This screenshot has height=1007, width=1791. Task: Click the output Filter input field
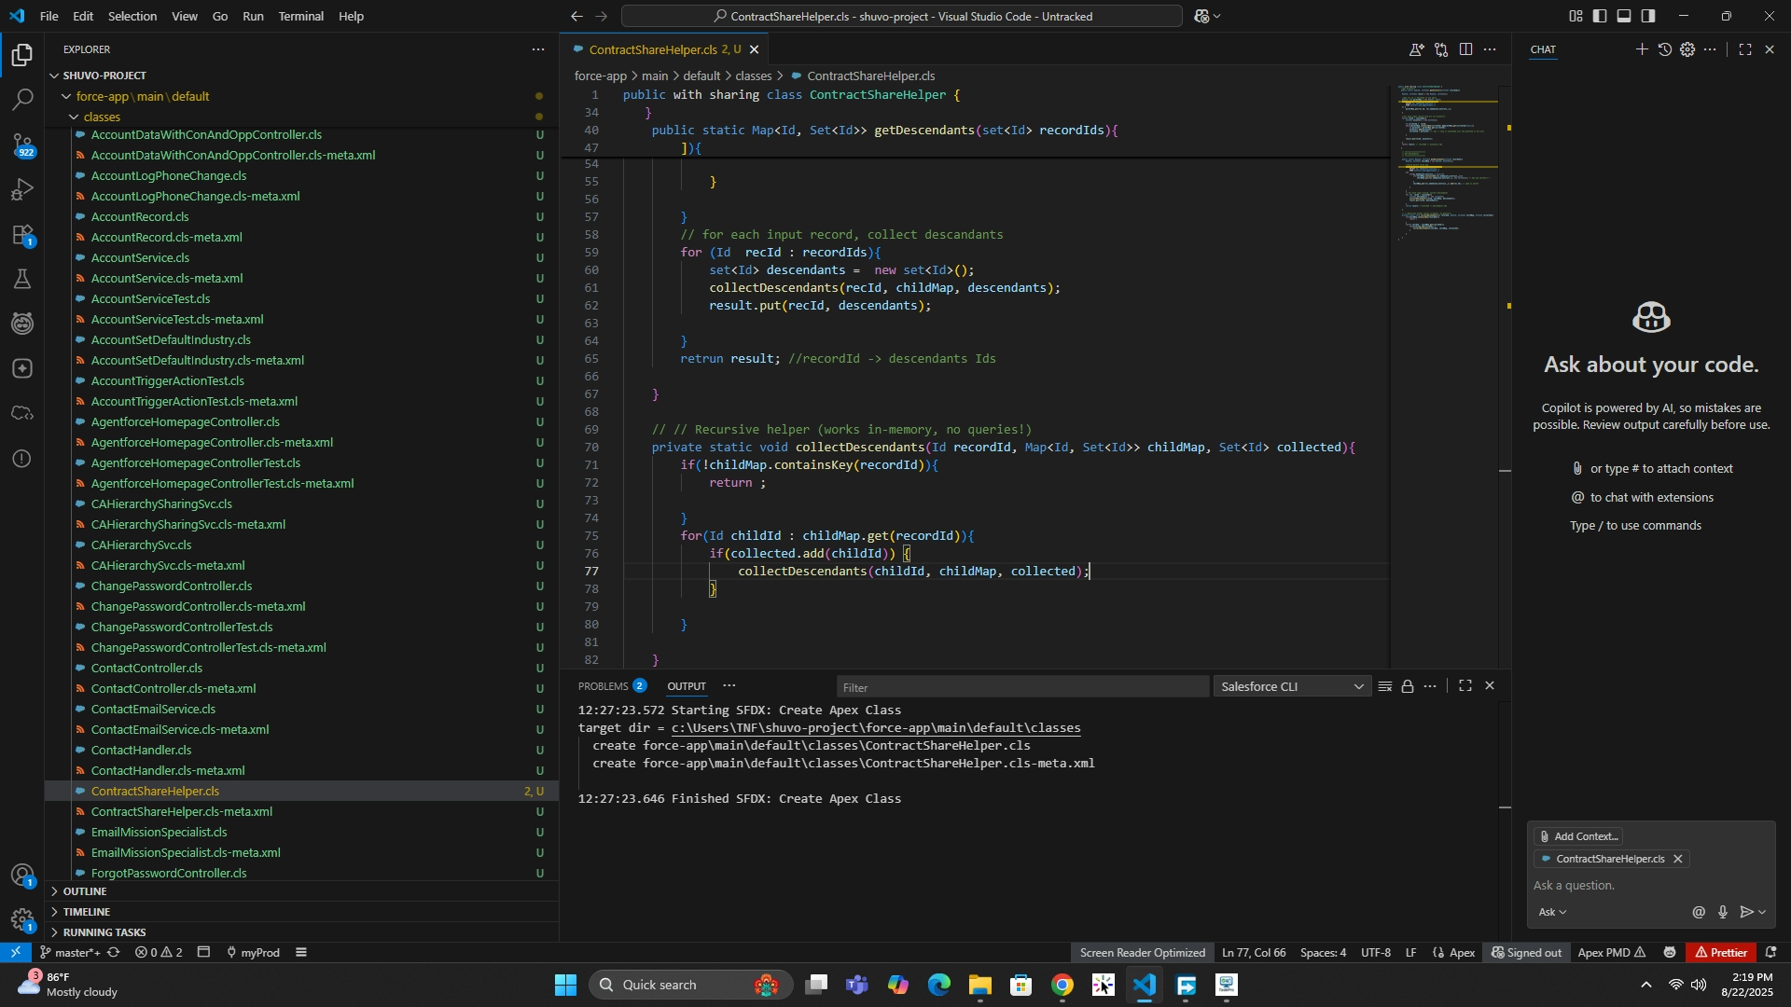(x=1021, y=687)
